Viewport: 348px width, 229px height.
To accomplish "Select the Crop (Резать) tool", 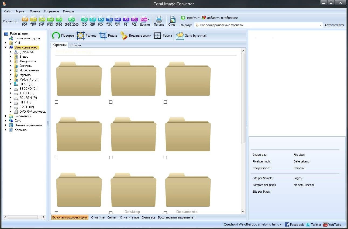I will pos(108,36).
